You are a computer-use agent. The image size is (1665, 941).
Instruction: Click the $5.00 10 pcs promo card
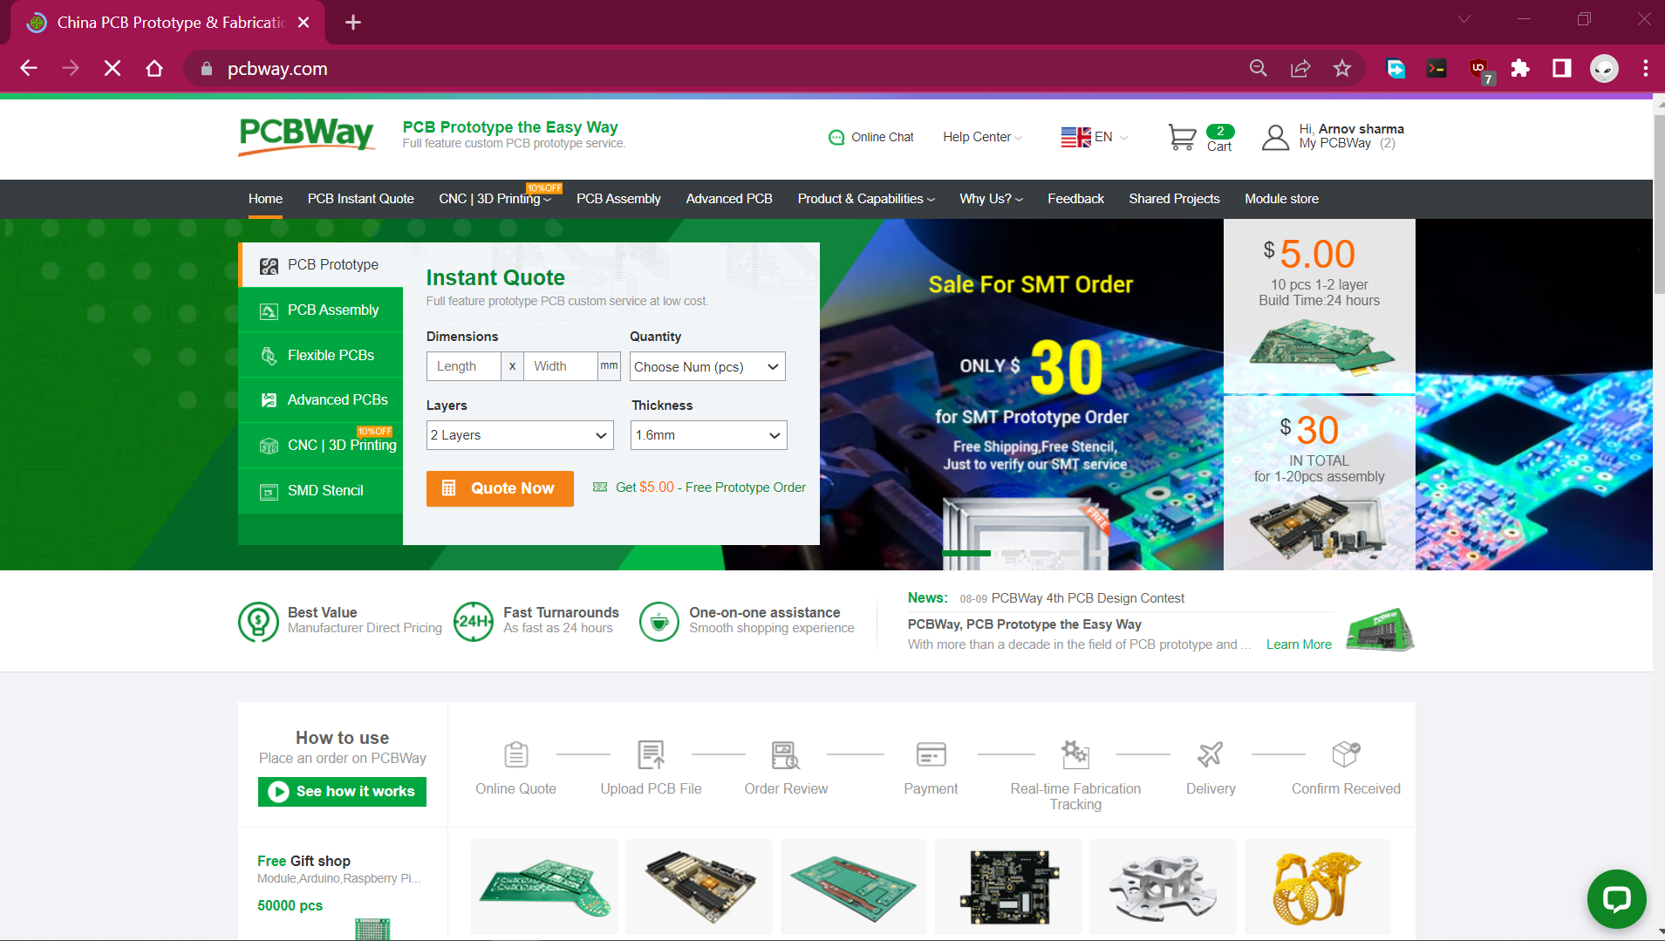click(x=1319, y=306)
